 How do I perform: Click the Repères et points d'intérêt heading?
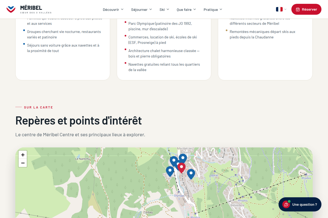click(x=79, y=120)
